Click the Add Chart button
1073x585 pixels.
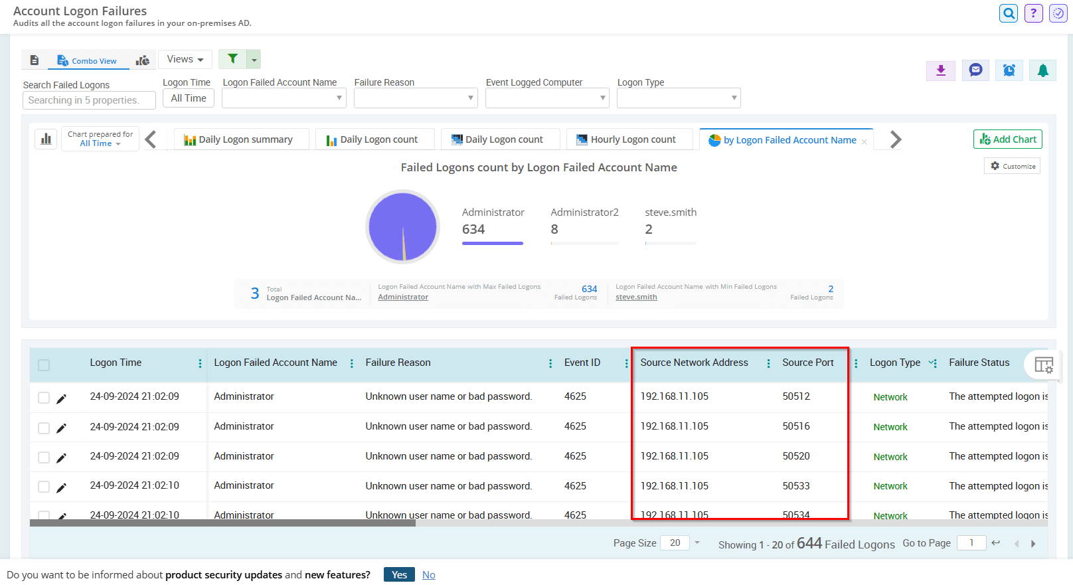pos(1007,139)
